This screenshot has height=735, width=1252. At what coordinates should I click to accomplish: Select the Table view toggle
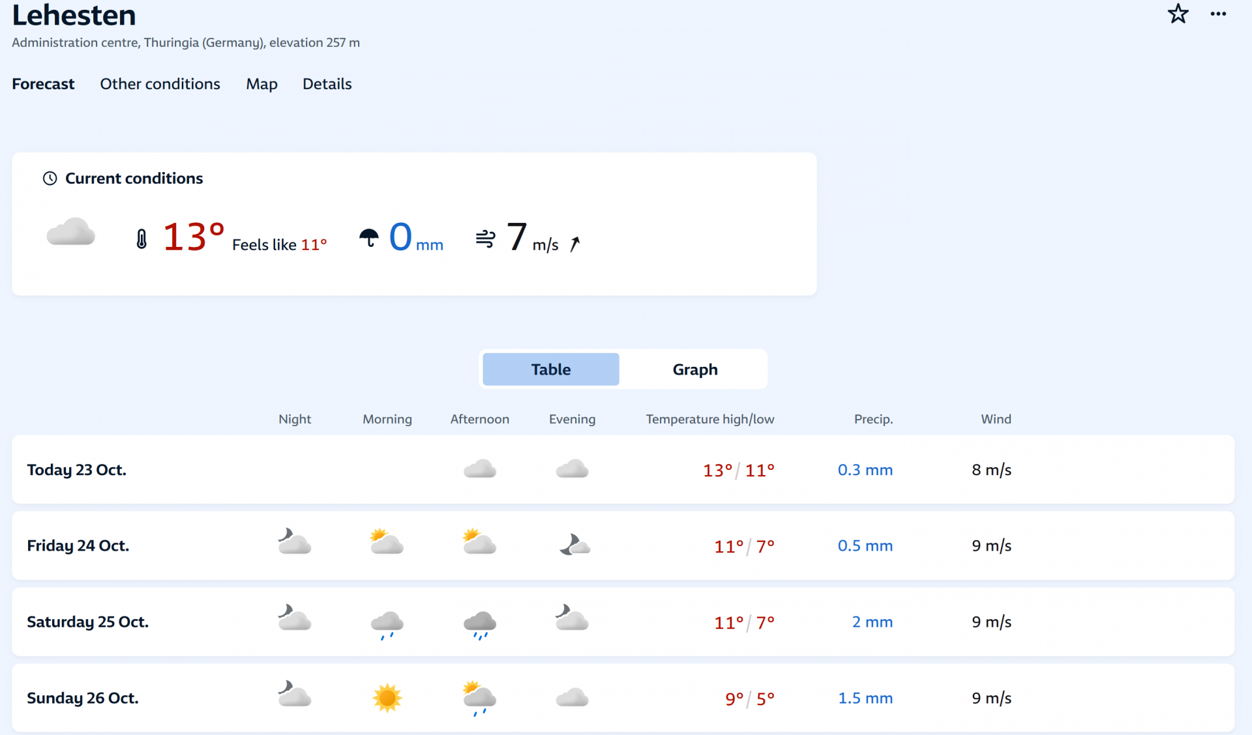click(550, 369)
